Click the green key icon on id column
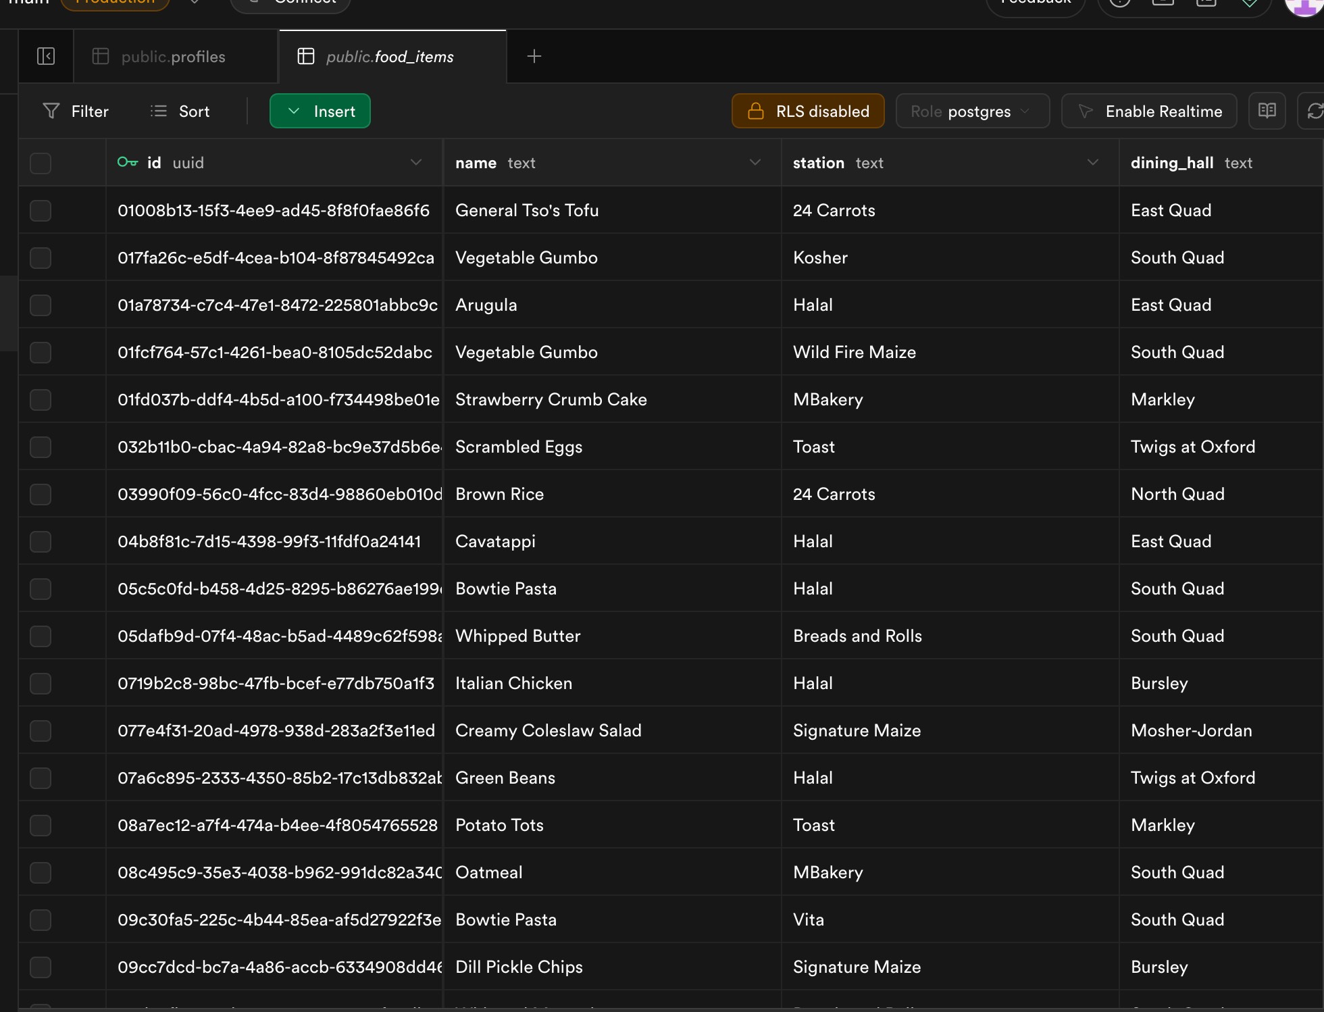 point(127,162)
